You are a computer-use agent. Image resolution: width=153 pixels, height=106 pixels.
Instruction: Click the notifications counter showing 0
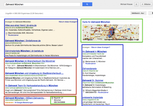pos(136,4)
